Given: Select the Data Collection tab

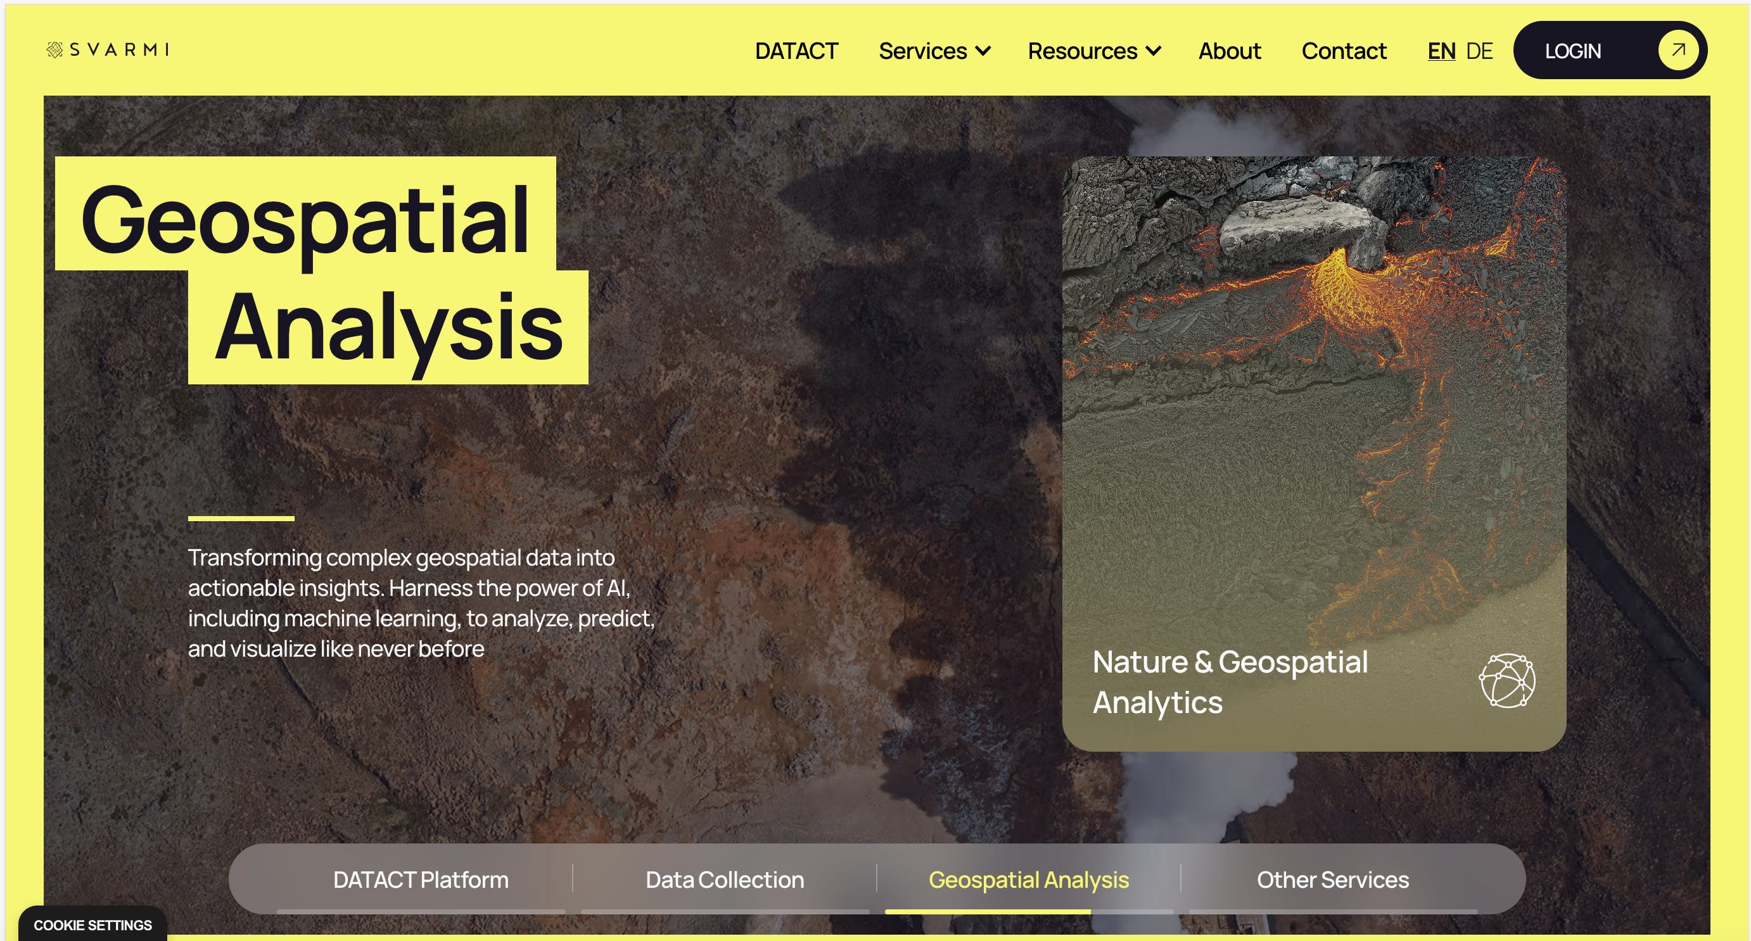Looking at the screenshot, I should click(x=724, y=879).
